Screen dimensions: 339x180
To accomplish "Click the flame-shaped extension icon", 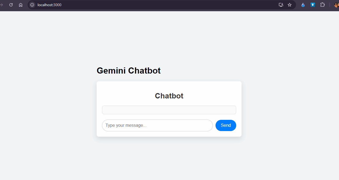I will (303, 5).
